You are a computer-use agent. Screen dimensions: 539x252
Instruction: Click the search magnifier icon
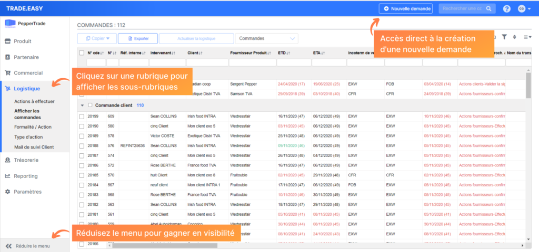click(x=488, y=8)
